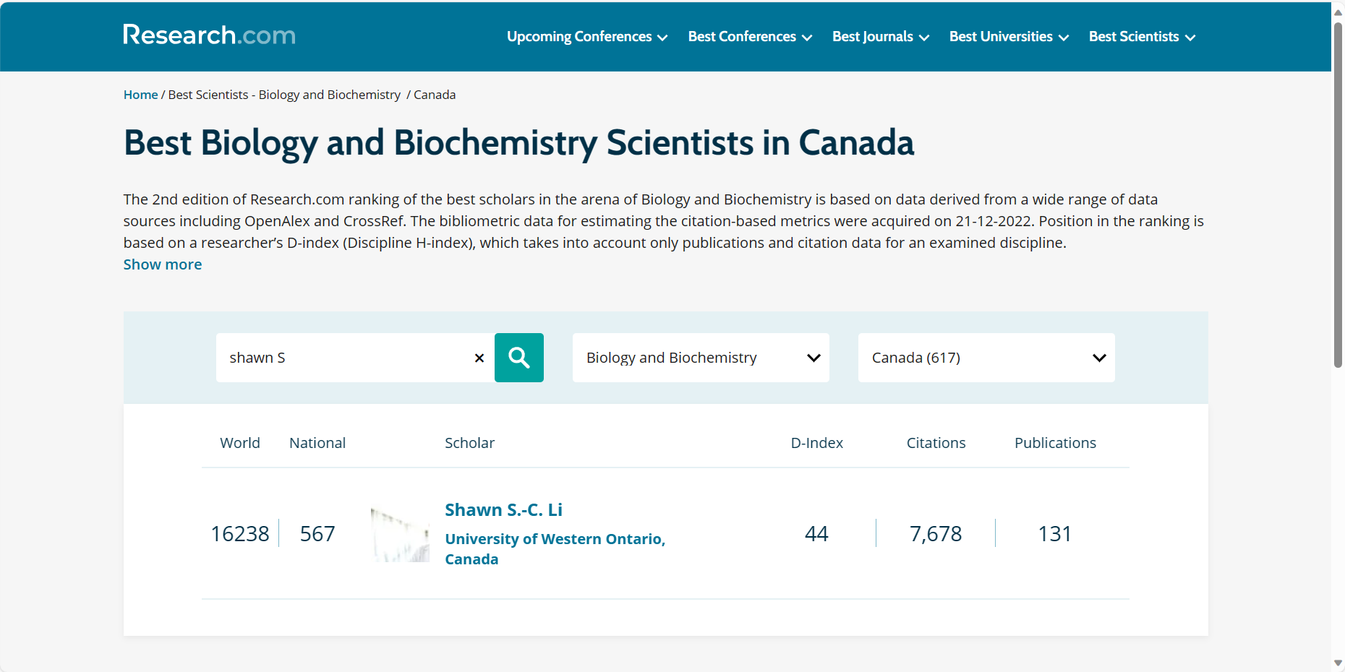Expand the Best Conferences menu
This screenshot has height=672, width=1345.
750,37
